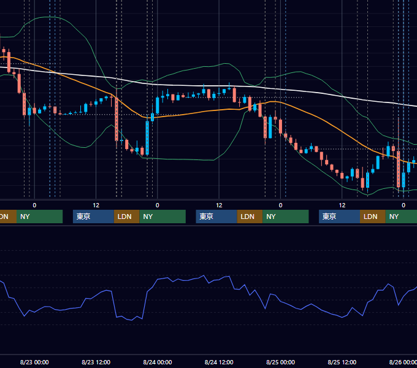The width and height of the screenshot is (417, 368).
Task: Select the NY session bar following 8/25 LDN
Action: click(x=401, y=217)
